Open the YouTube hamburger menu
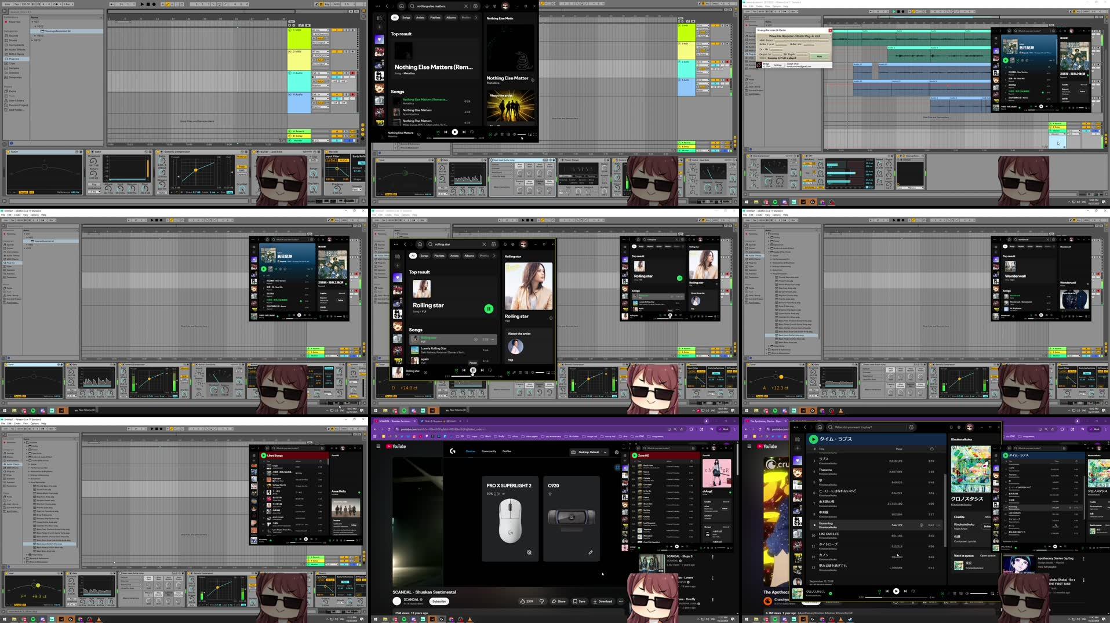Image resolution: width=1110 pixels, height=623 pixels. [379, 446]
